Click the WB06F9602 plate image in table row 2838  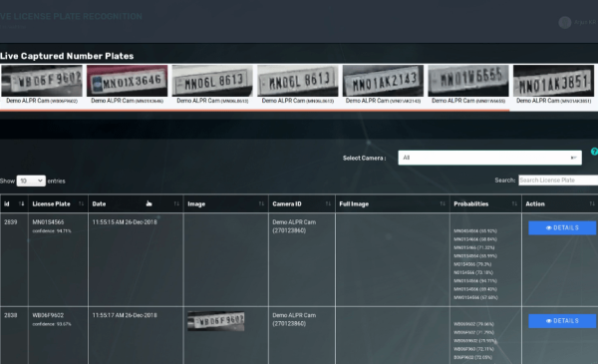coord(216,321)
